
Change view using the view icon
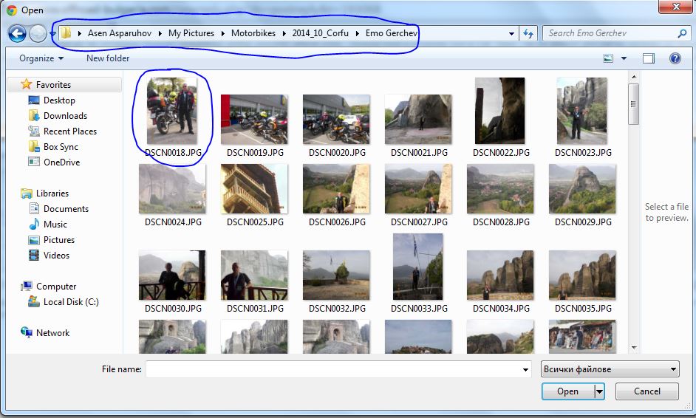[x=608, y=58]
